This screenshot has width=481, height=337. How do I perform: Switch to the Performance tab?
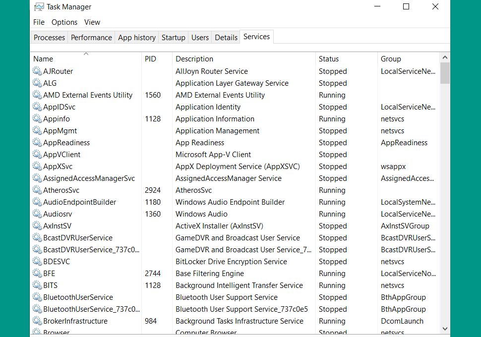click(91, 37)
